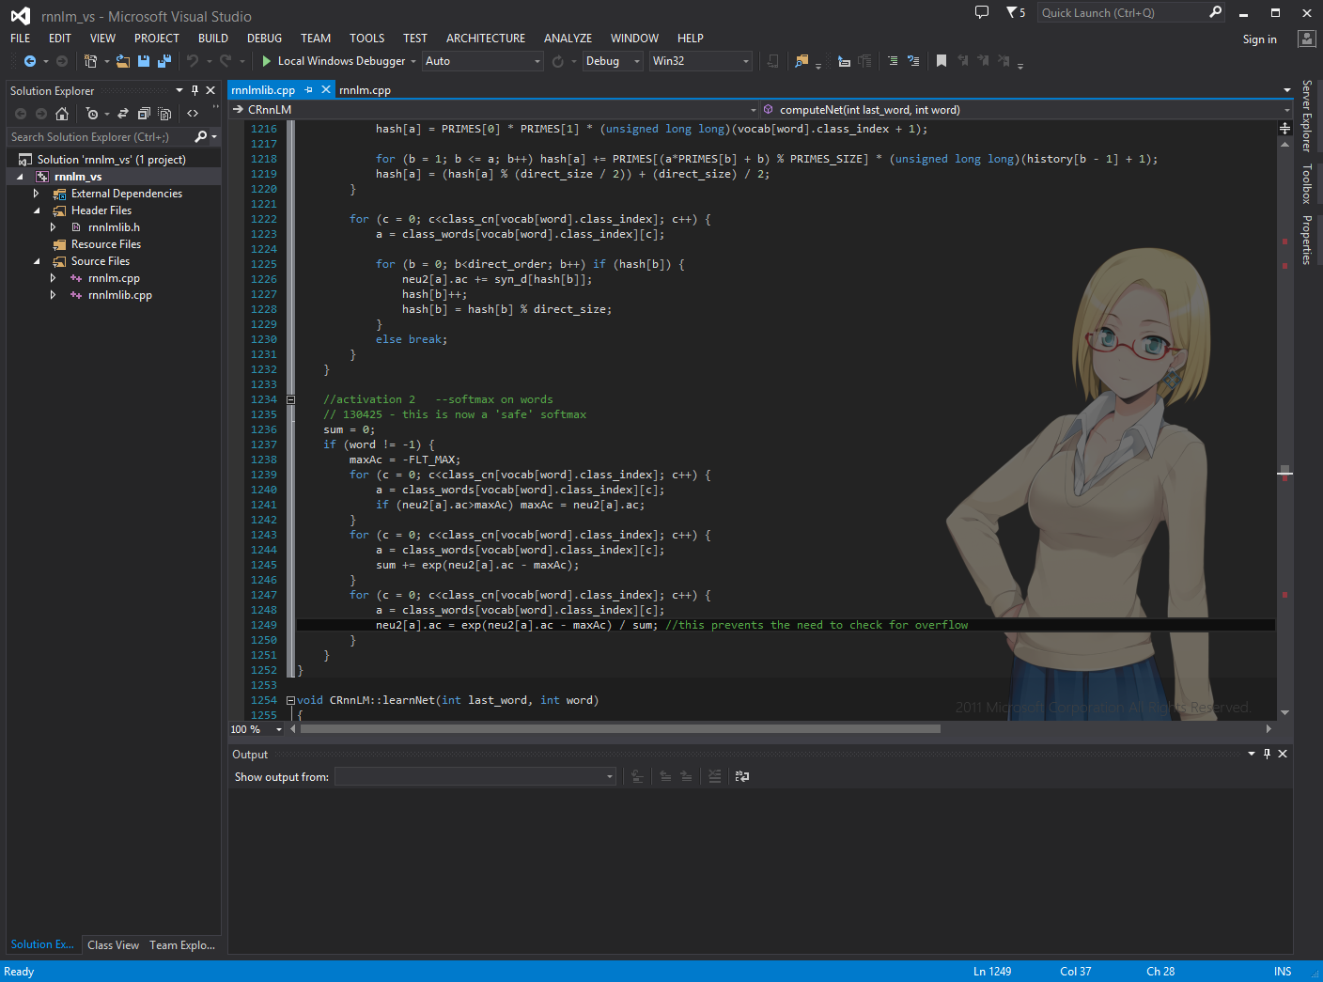The image size is (1323, 982).
Task: Click the Open File folder icon
Action: 123,61
